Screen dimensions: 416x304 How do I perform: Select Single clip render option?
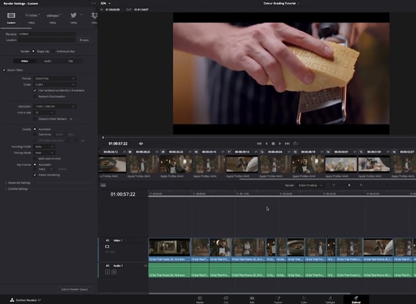pyautogui.click(x=34, y=52)
